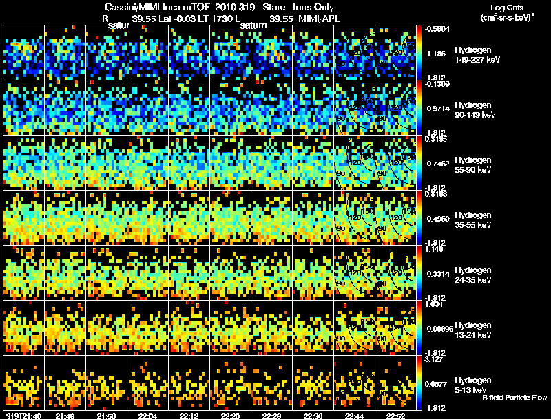The width and height of the screenshot is (551, 419).
Task: Open the 149-227 keV image panel at 21:40
Action: click(x=23, y=52)
